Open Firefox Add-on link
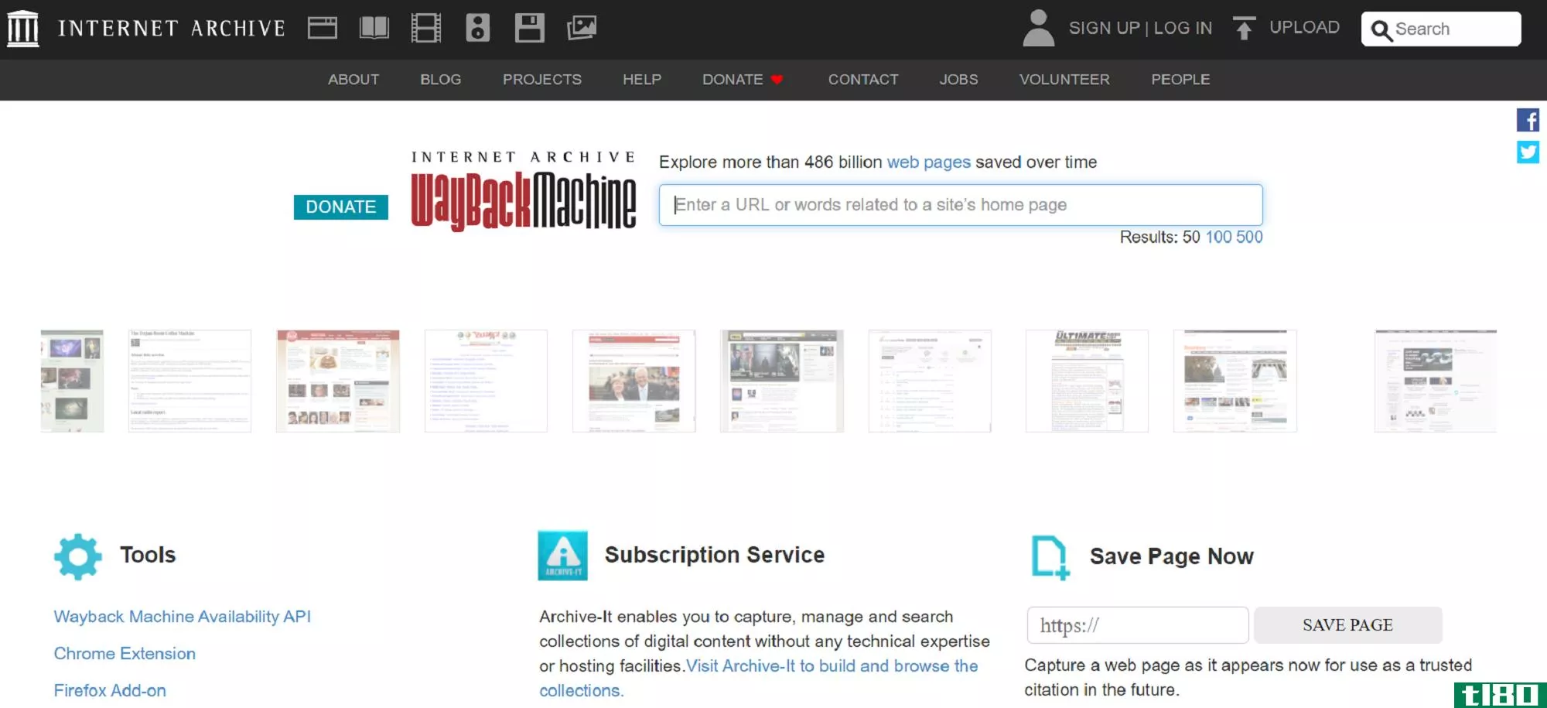Screen dimensions: 1547x708 [110, 691]
